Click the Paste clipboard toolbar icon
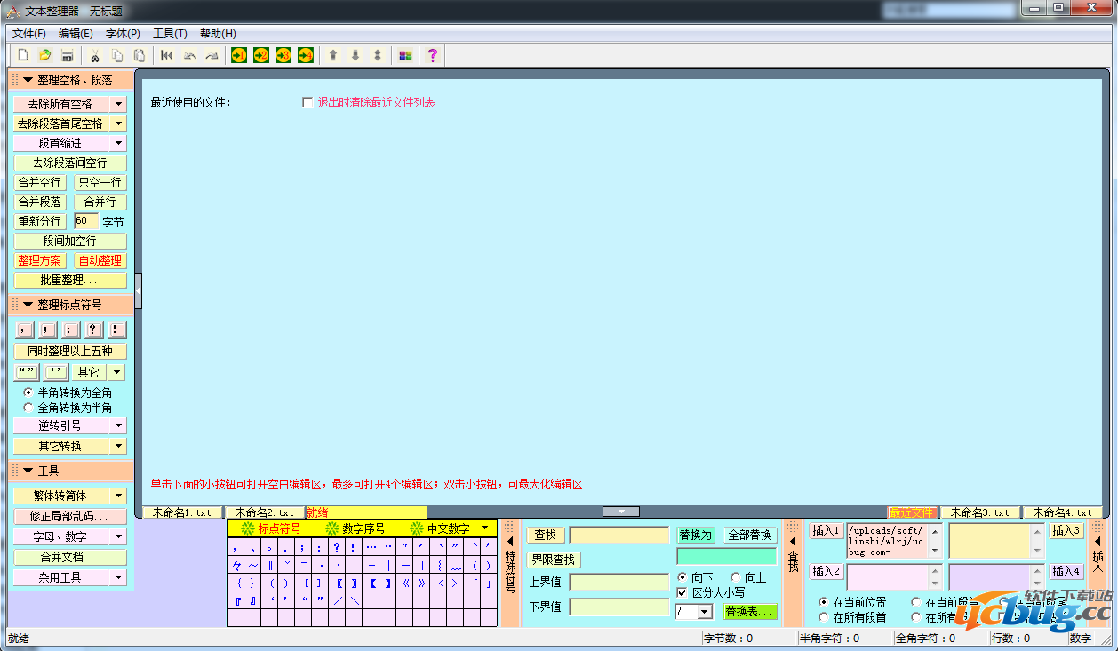This screenshot has height=651, width=1118. point(139,55)
